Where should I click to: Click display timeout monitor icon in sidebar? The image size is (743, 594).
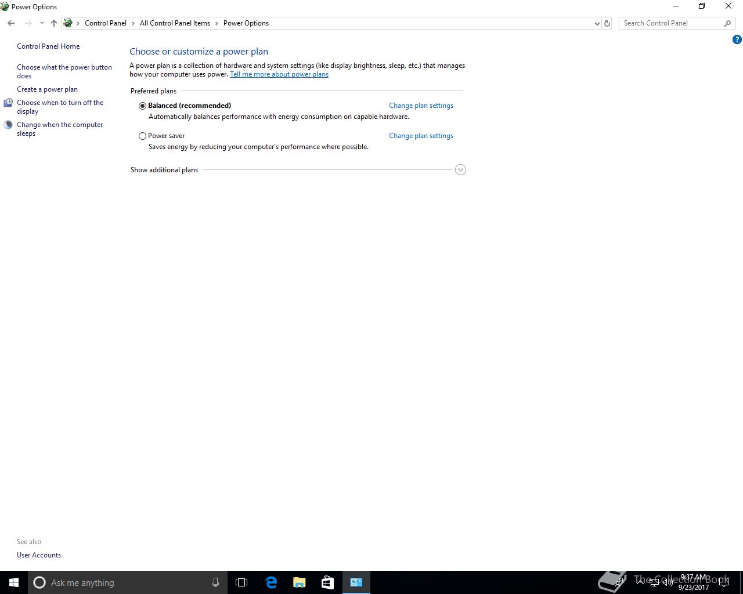(x=8, y=103)
